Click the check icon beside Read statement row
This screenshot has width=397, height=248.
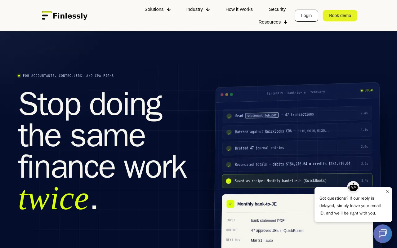click(x=229, y=116)
